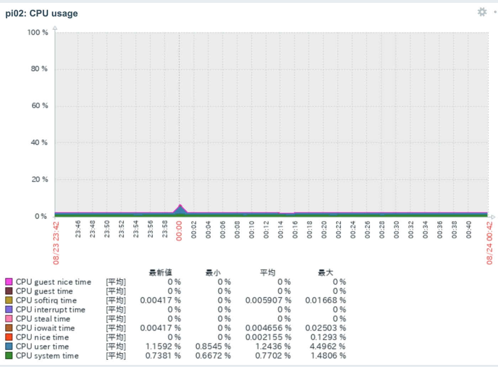The image size is (498, 367).
Task: Click the 平均 column header
Action: [x=267, y=273]
